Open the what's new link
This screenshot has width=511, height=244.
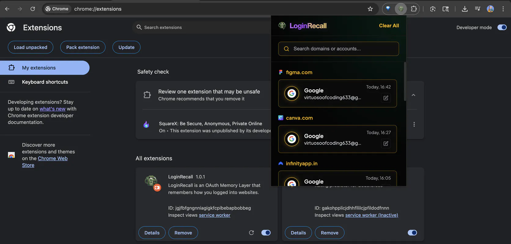coord(53,109)
